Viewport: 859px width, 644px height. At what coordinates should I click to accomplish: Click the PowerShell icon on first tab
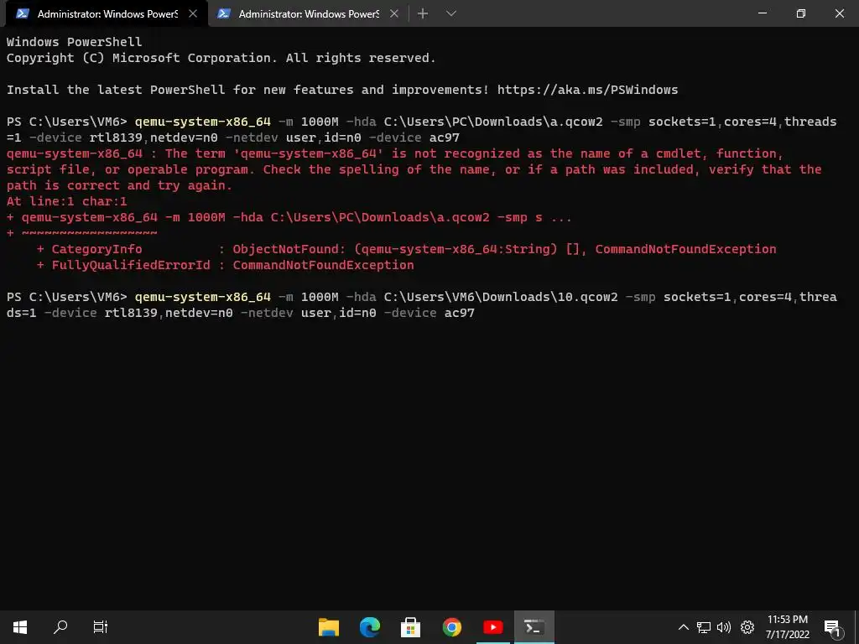tap(23, 13)
